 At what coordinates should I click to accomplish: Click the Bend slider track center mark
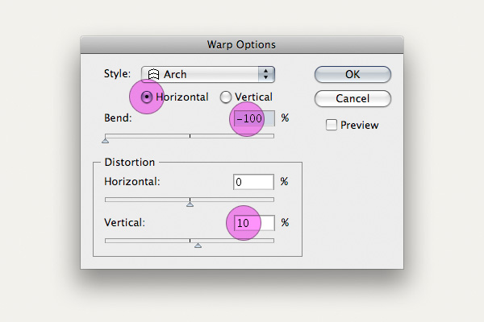tap(190, 136)
